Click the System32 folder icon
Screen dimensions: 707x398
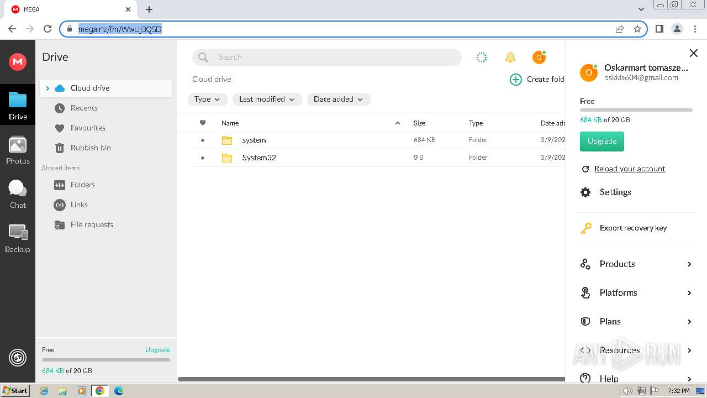click(227, 158)
